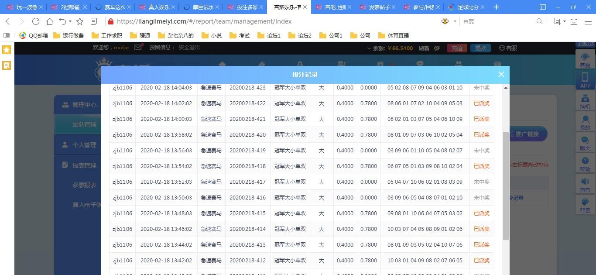Select 管理中心 in left menu
The image size is (596, 275).
click(78, 105)
